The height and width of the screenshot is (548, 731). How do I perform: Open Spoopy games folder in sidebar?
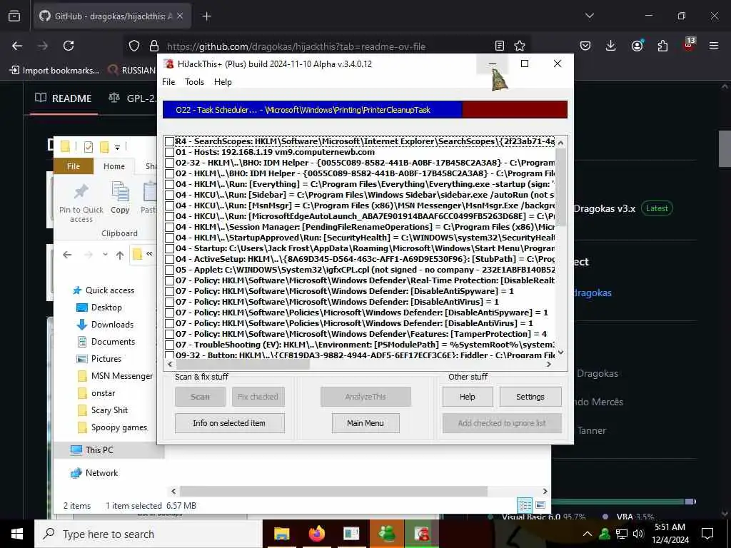[112, 427]
